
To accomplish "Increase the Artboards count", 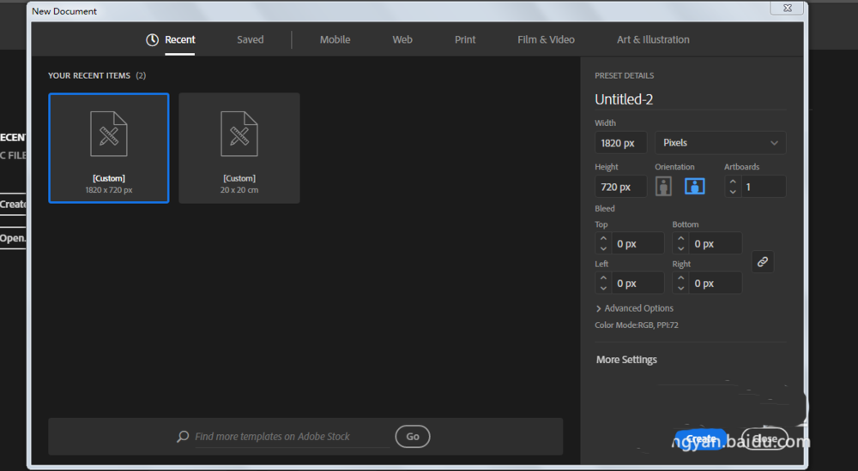I will 733,182.
